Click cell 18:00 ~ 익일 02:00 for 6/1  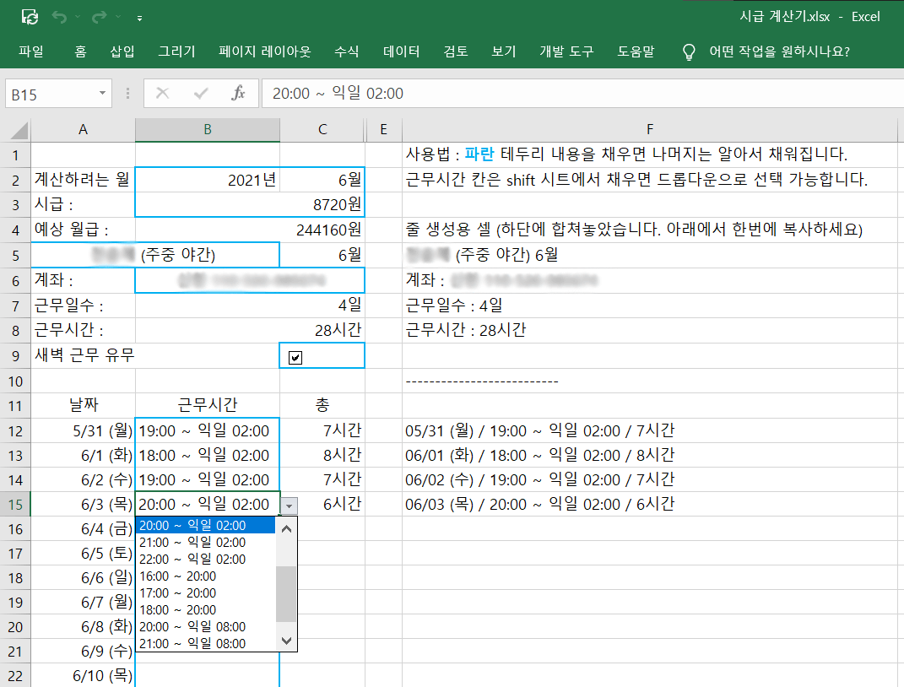tap(208, 455)
